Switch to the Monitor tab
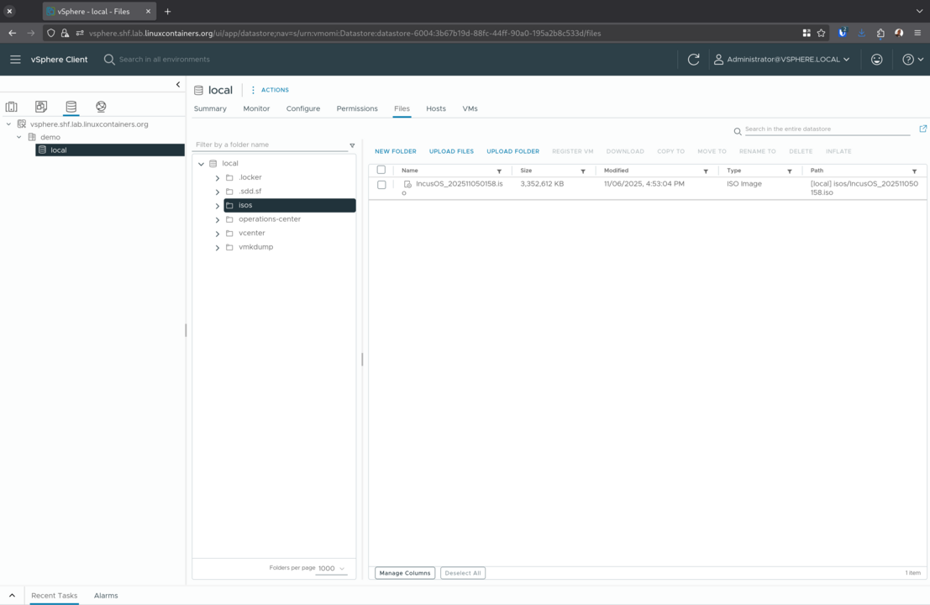The width and height of the screenshot is (930, 605). coord(256,108)
